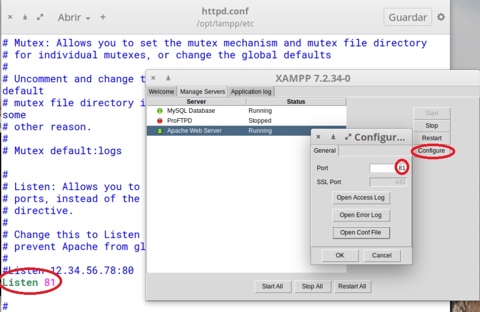Click the plus icon to create new document
The height and width of the screenshot is (312, 480).
(103, 17)
